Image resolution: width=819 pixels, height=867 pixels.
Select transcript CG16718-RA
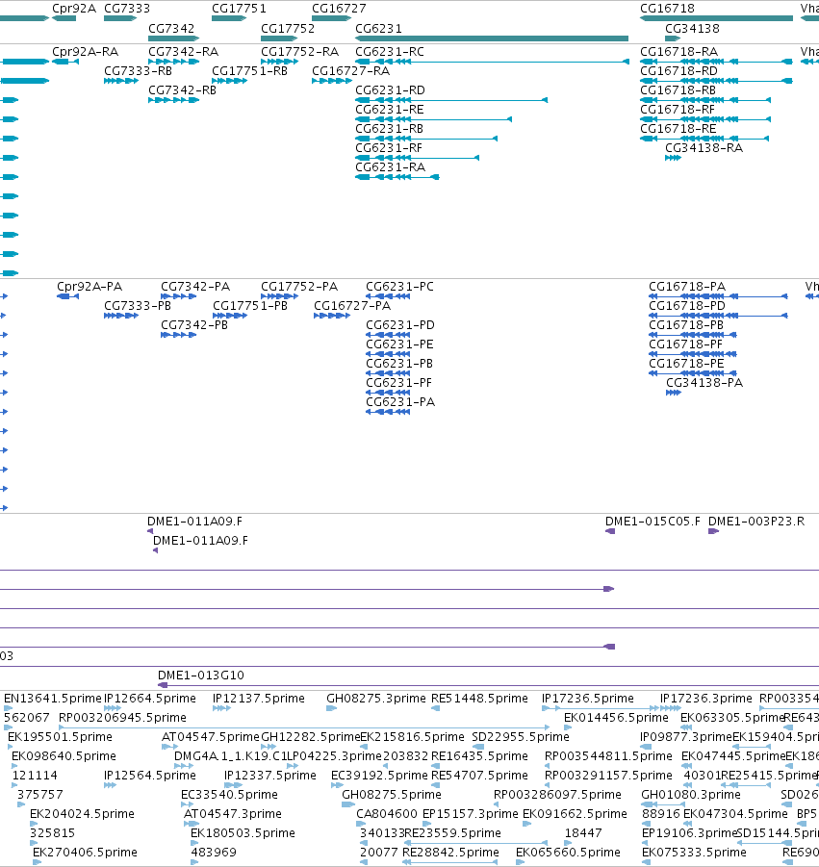point(679,51)
